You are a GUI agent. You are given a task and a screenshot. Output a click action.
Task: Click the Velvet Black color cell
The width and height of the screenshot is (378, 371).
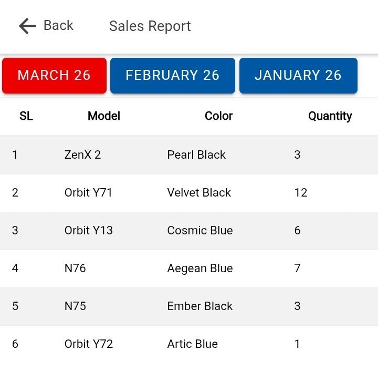click(199, 193)
